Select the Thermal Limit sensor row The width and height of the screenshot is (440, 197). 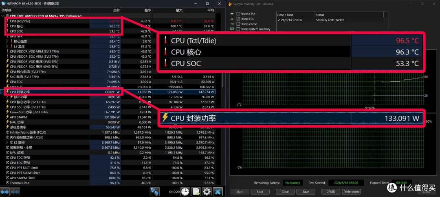[108, 183]
